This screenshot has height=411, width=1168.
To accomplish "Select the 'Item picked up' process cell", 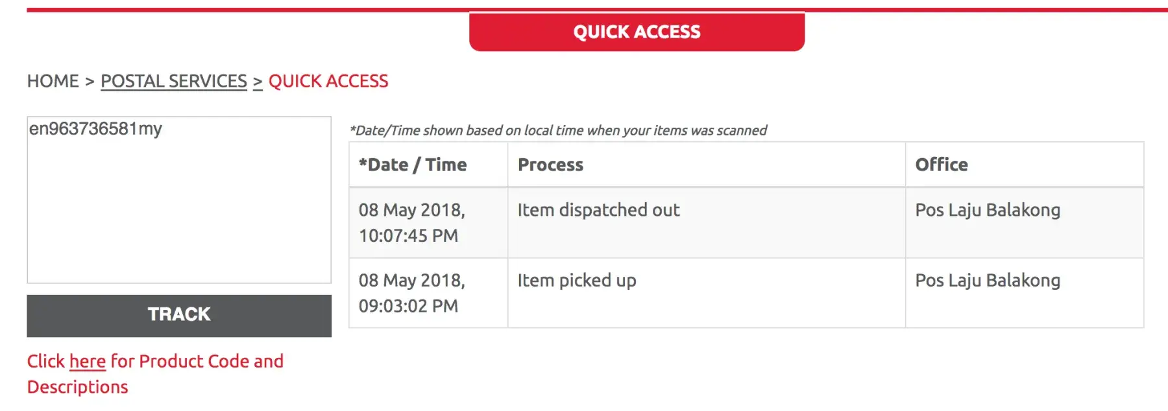I will tap(577, 280).
